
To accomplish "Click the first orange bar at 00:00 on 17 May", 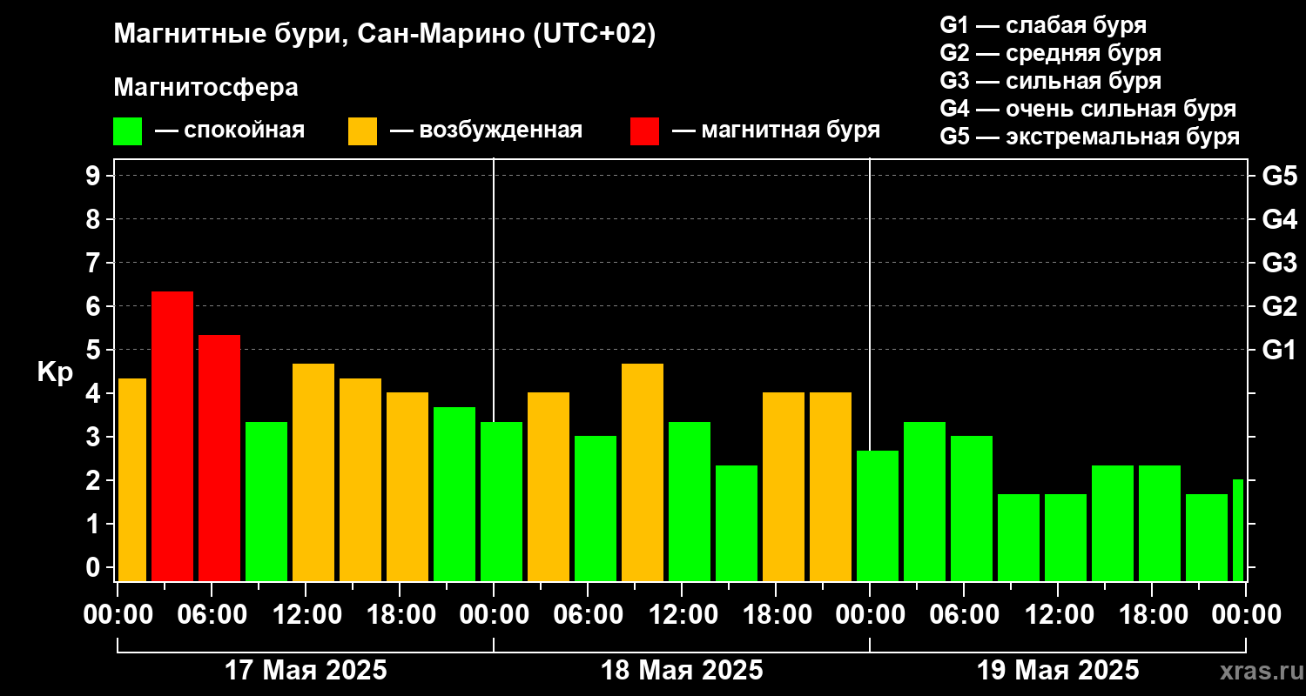I will [x=131, y=479].
